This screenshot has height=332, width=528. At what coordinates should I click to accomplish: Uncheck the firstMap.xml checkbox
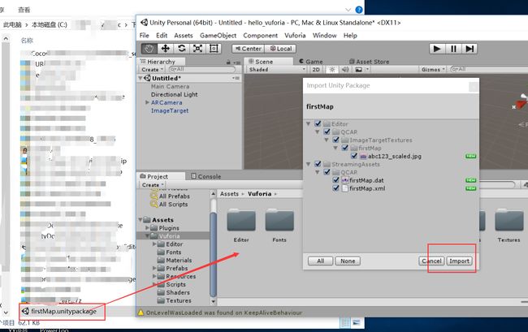coord(335,188)
